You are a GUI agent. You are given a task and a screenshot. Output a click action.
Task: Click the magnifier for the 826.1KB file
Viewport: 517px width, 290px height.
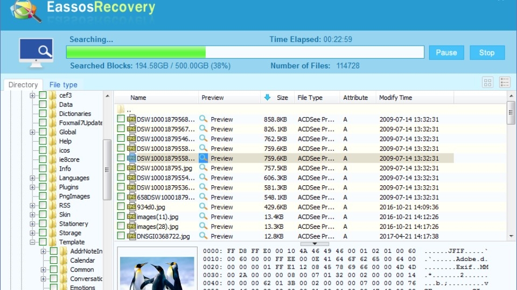click(203, 129)
